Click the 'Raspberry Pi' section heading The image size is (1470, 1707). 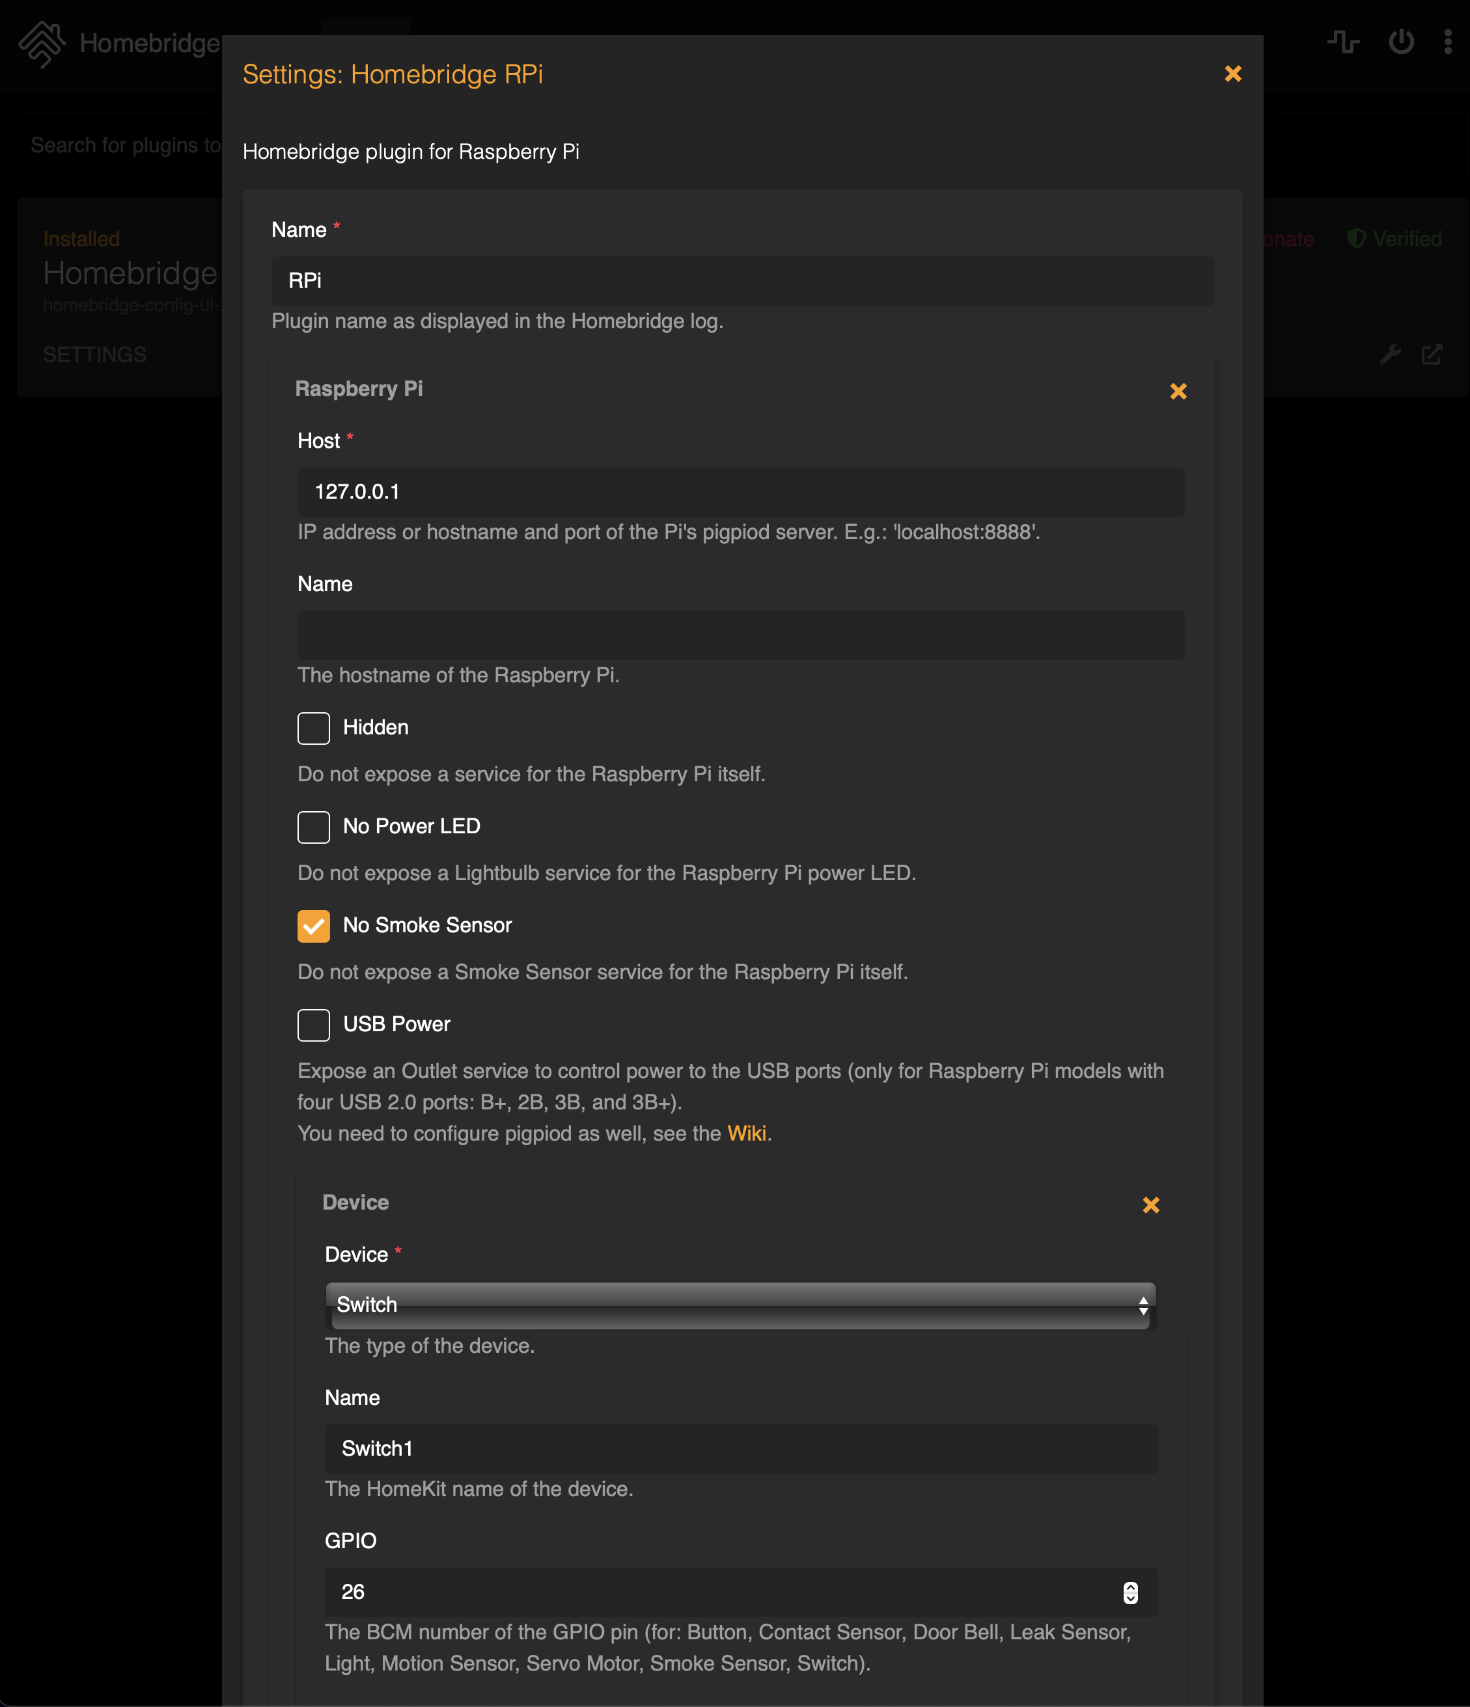[x=359, y=389]
